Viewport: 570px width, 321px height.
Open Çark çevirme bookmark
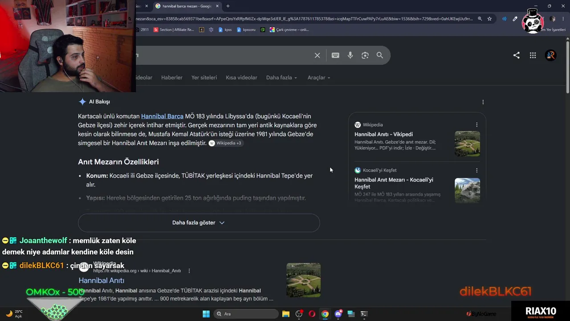[x=289, y=30]
